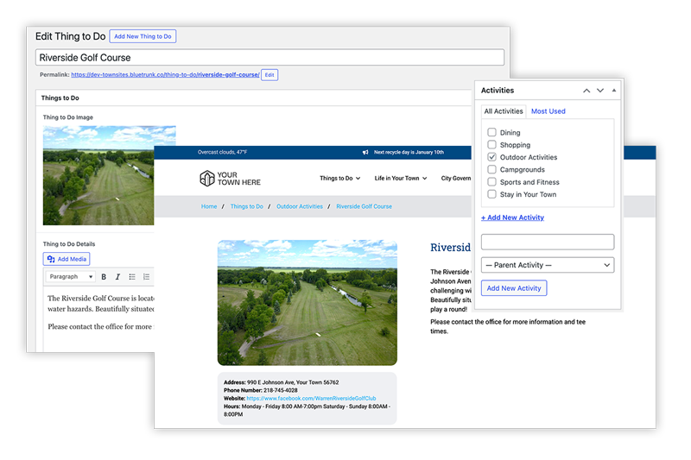Image resolution: width=691 pixels, height=460 pixels.
Task: Click the Overcast clouds, 47°F weather text
Action: click(x=222, y=152)
